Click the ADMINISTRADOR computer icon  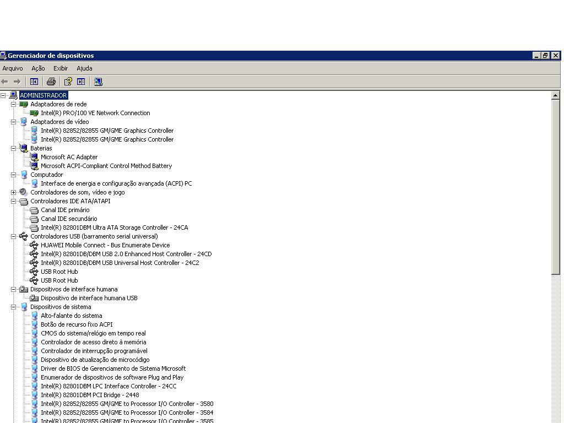tap(13, 95)
